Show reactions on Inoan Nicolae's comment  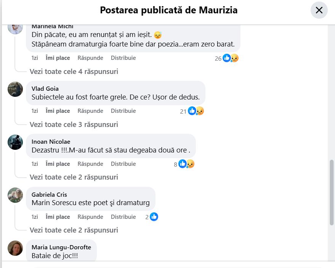[x=184, y=164]
